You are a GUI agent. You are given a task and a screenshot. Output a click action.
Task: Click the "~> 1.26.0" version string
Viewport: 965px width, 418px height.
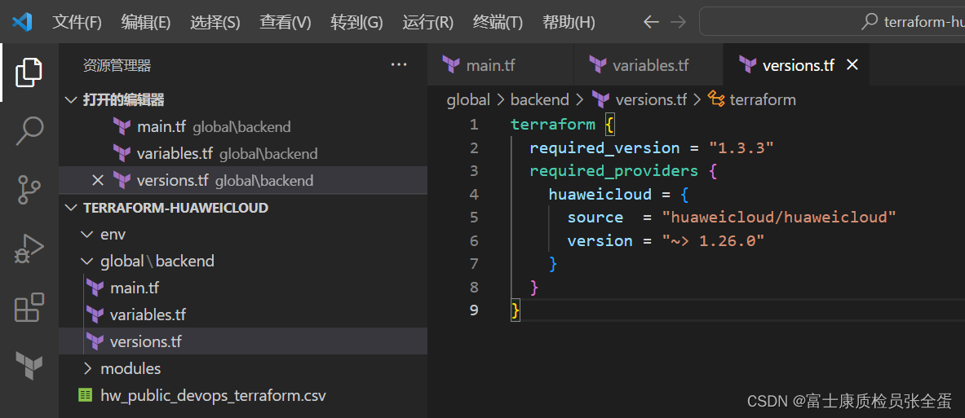click(713, 240)
